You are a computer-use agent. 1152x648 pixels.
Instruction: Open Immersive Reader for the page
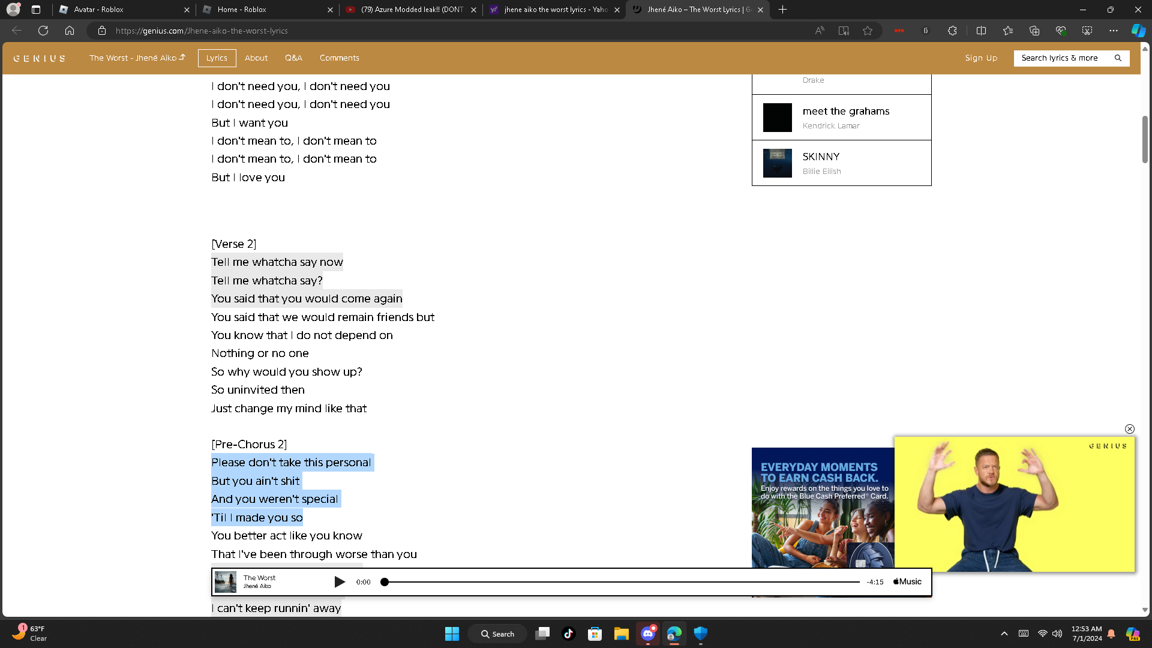844,31
